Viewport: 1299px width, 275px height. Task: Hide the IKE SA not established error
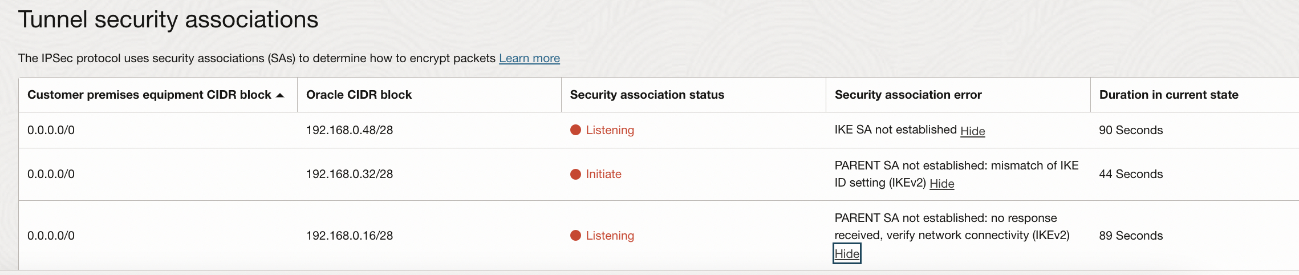point(972,131)
